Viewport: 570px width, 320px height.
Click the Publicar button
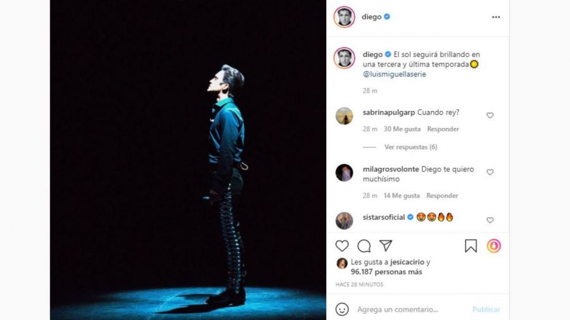pos(486,309)
